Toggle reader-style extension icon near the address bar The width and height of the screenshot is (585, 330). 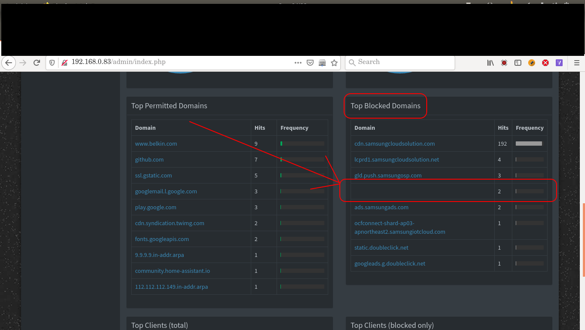[322, 62]
